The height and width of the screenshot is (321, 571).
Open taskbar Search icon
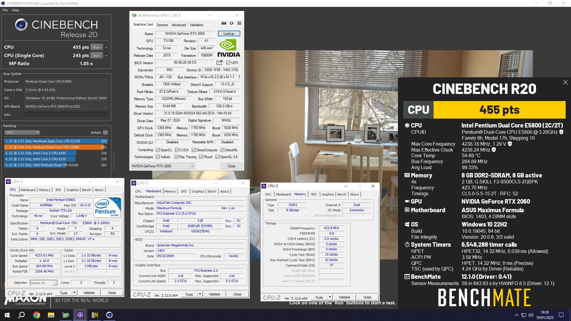point(21,315)
